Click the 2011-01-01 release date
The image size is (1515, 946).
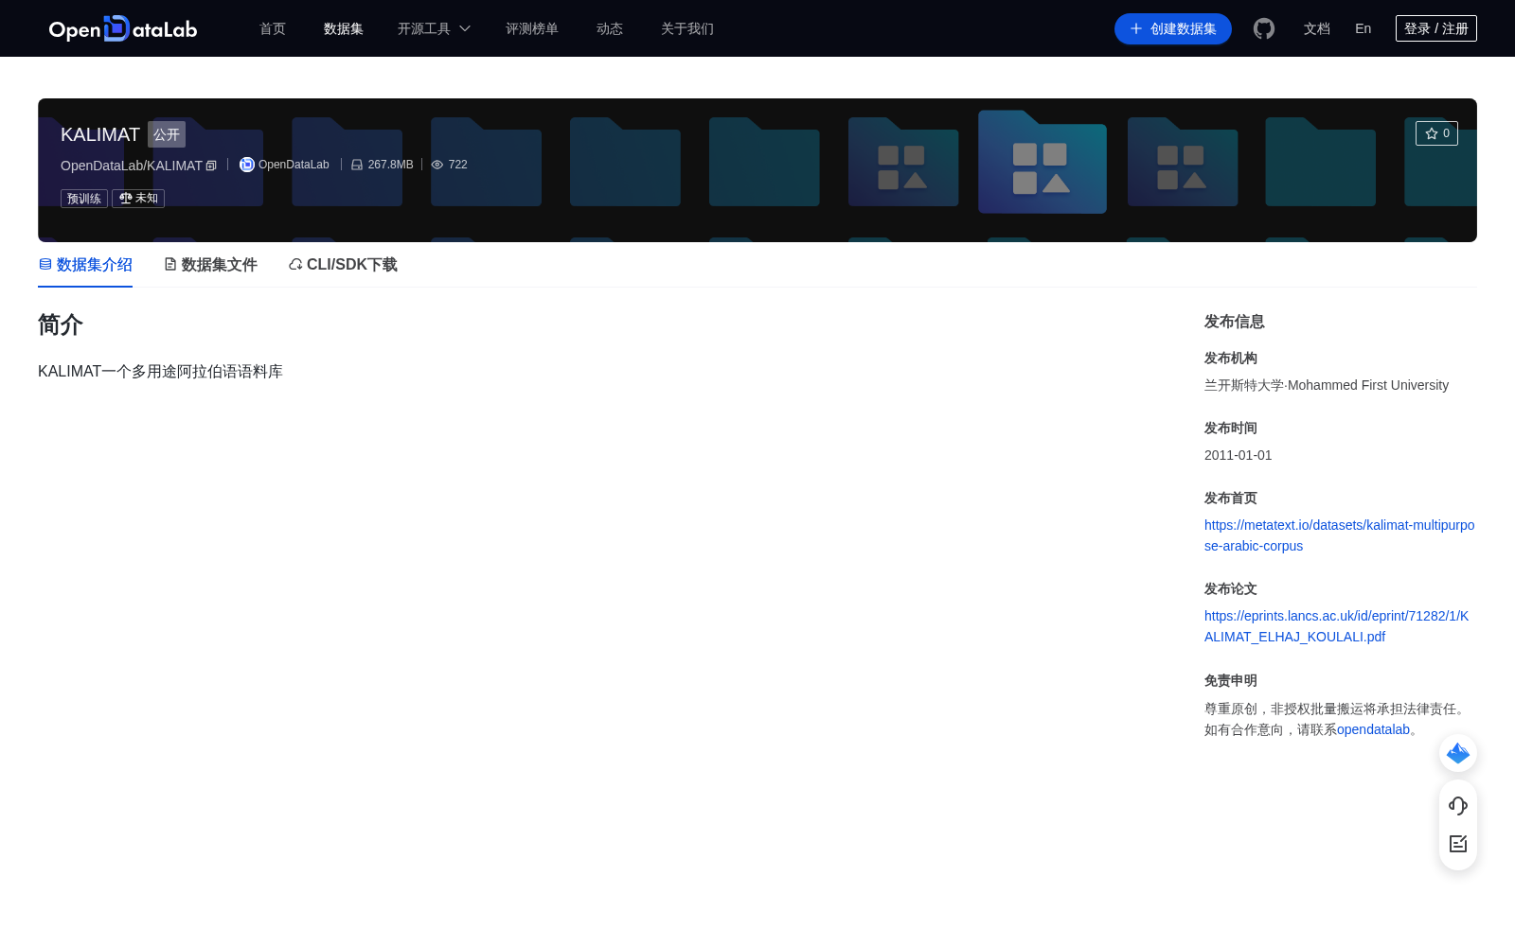(x=1239, y=455)
